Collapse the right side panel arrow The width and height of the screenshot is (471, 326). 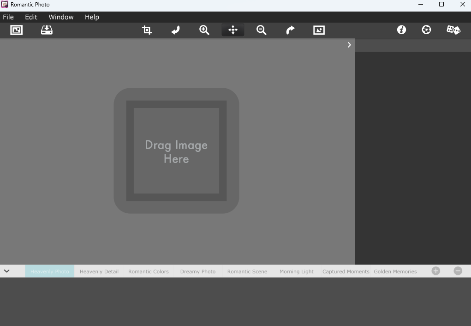pos(349,45)
